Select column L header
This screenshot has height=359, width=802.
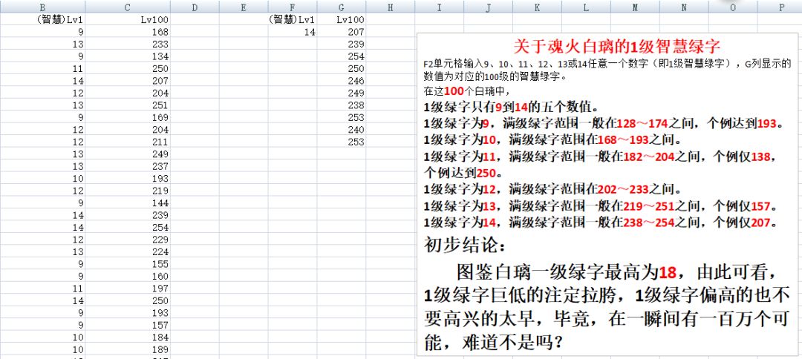click(586, 7)
